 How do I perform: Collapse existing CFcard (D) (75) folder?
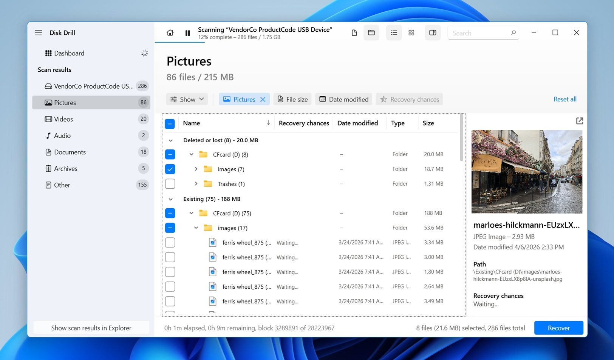point(192,213)
